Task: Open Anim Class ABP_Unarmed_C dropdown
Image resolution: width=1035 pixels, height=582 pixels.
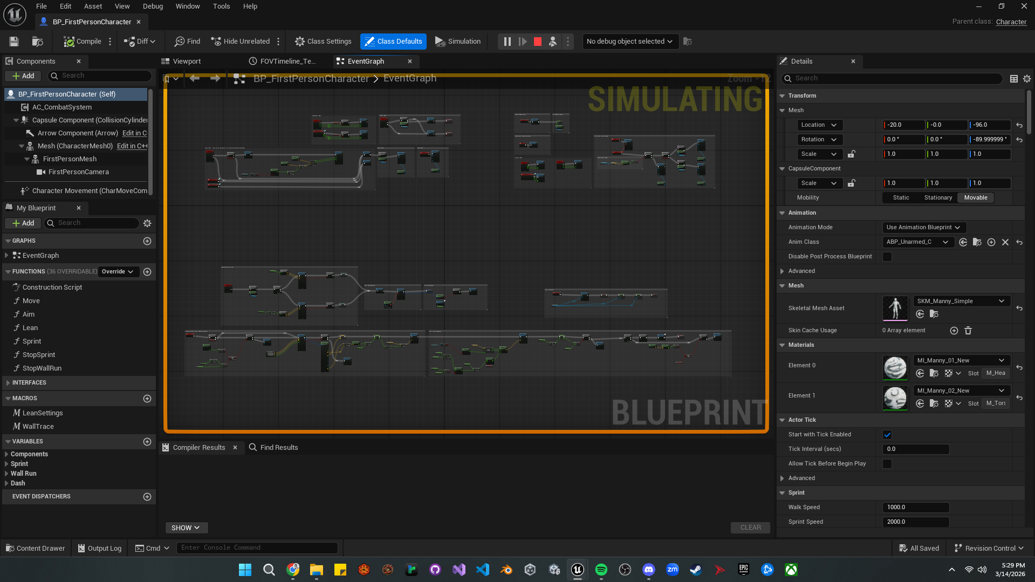Action: (x=917, y=242)
